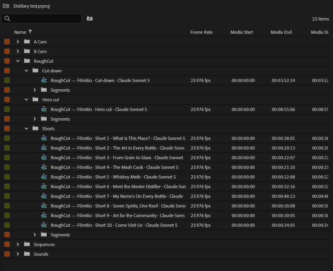333x271 pixels.
Task: Click the Find/Create search bin icon
Action: 90,18
